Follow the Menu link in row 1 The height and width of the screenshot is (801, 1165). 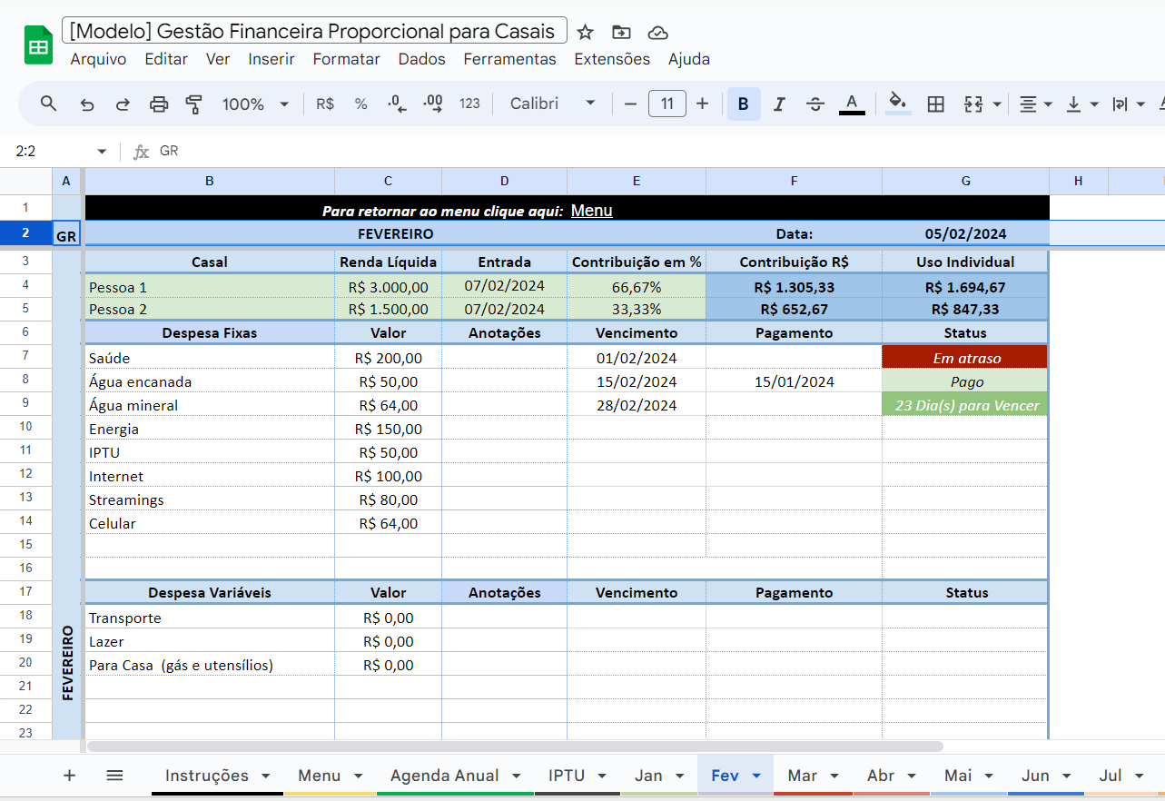coord(591,211)
